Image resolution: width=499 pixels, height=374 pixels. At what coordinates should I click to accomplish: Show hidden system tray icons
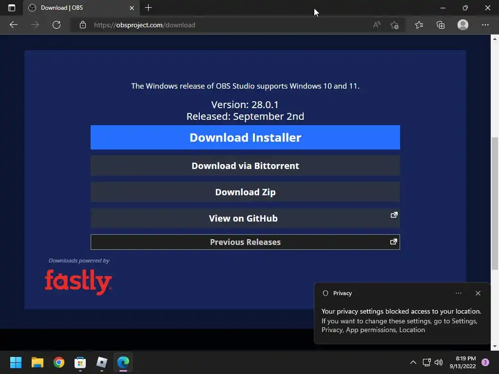(413, 362)
